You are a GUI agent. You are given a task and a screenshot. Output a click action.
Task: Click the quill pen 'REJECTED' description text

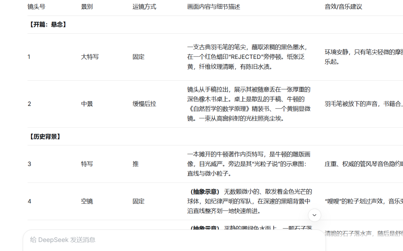[248, 57]
